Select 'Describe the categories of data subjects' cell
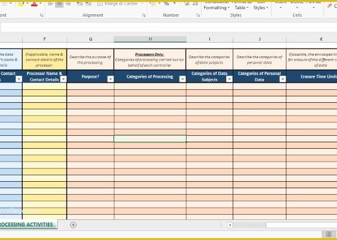The image size is (337, 240). pos(209,60)
